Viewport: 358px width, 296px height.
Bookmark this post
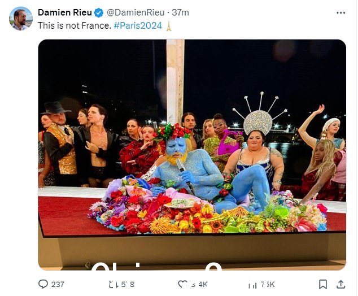[x=323, y=285]
